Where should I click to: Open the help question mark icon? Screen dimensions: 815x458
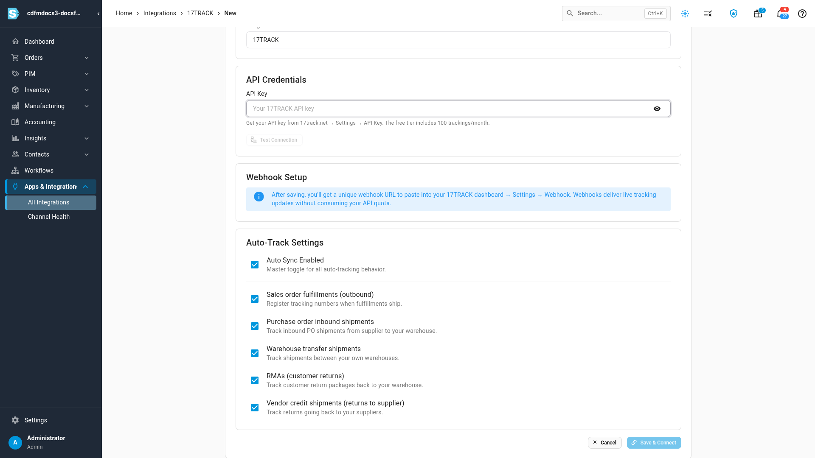point(802,14)
